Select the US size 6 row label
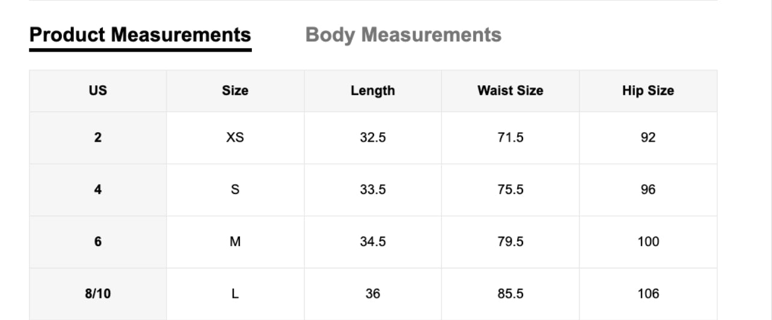 coord(98,241)
